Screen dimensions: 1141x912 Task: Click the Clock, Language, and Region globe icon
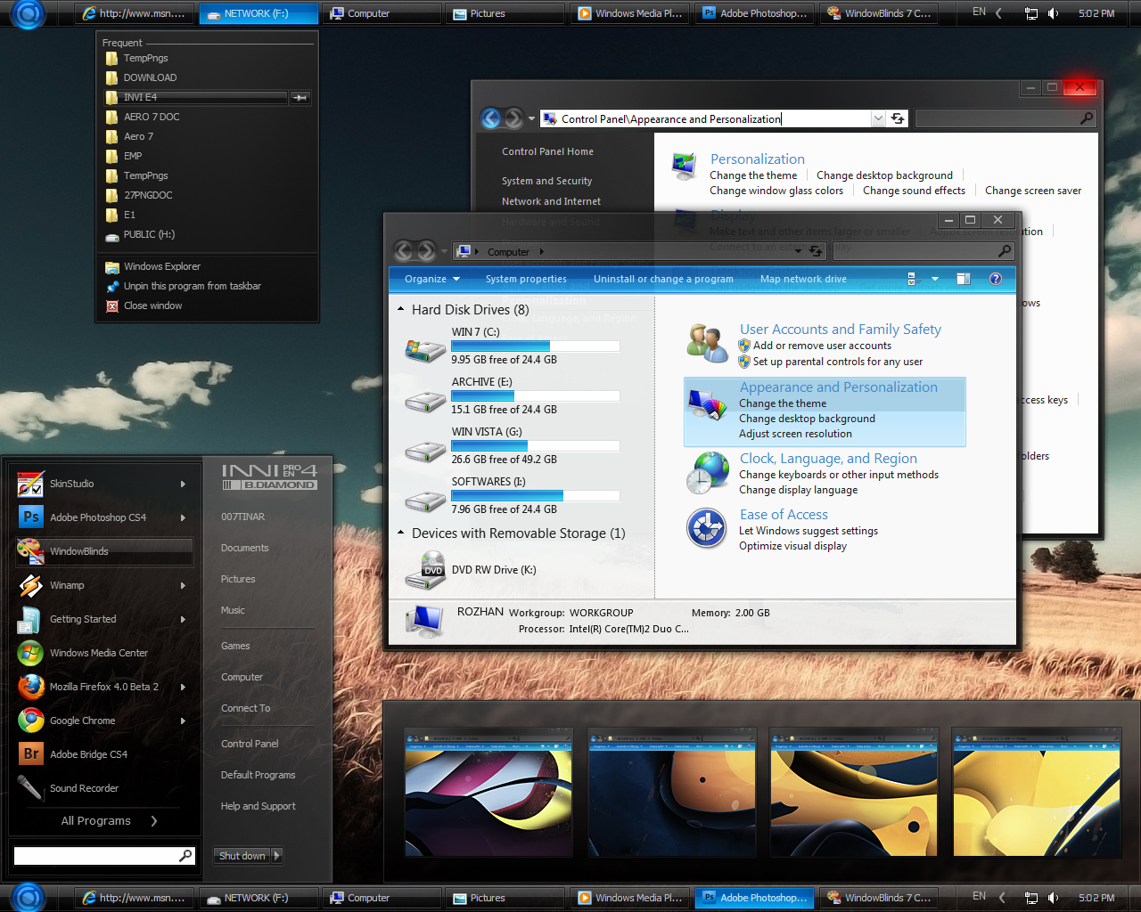[x=706, y=472]
